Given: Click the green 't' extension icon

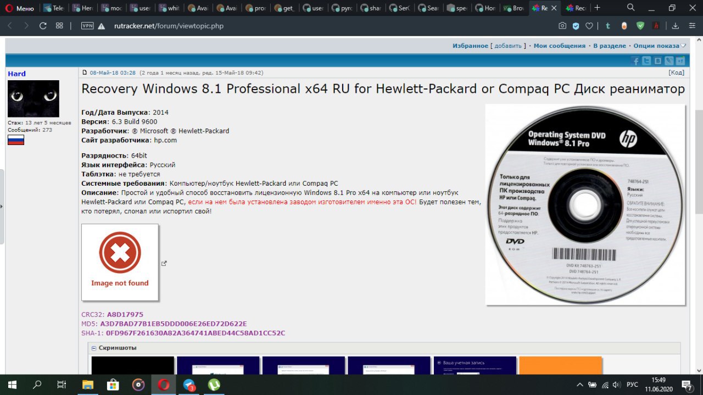Looking at the screenshot, I should tap(608, 26).
